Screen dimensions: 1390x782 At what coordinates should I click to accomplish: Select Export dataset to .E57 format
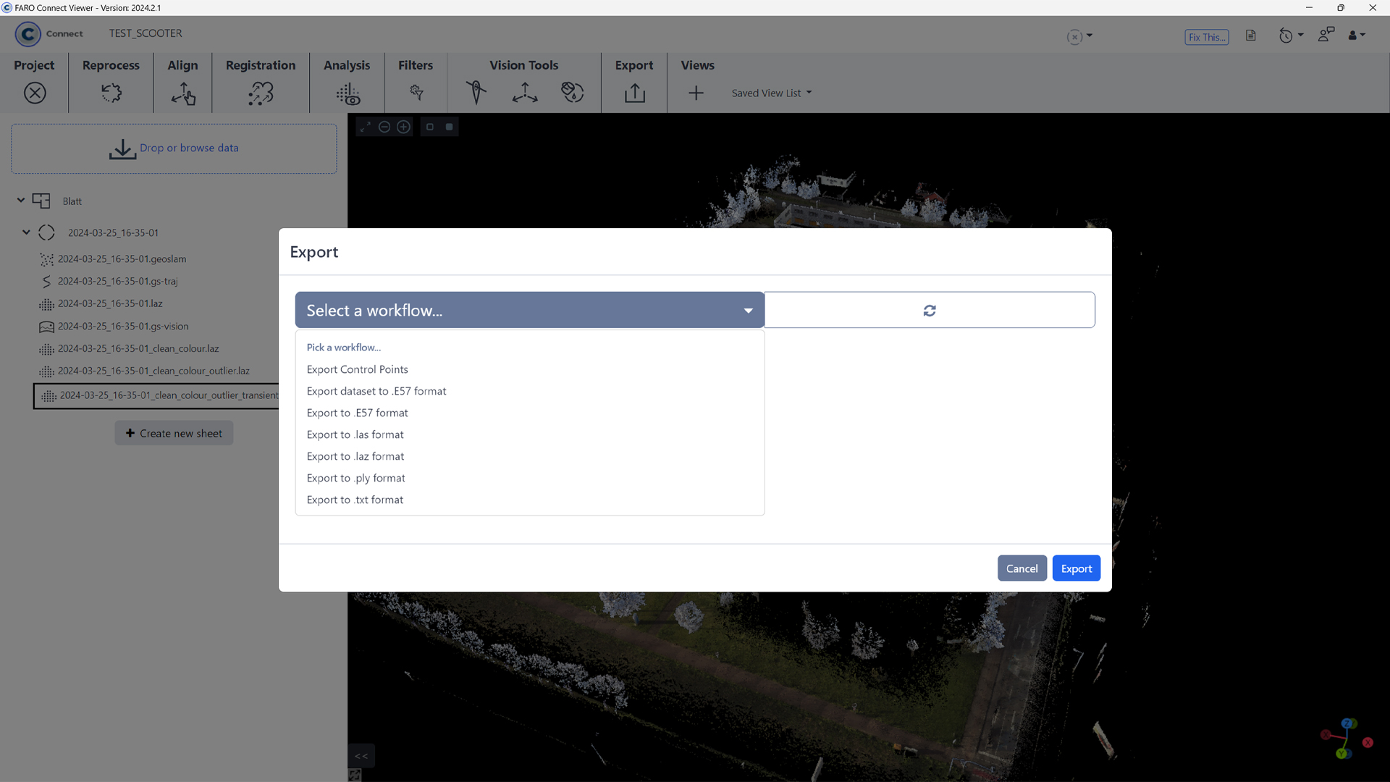376,391
